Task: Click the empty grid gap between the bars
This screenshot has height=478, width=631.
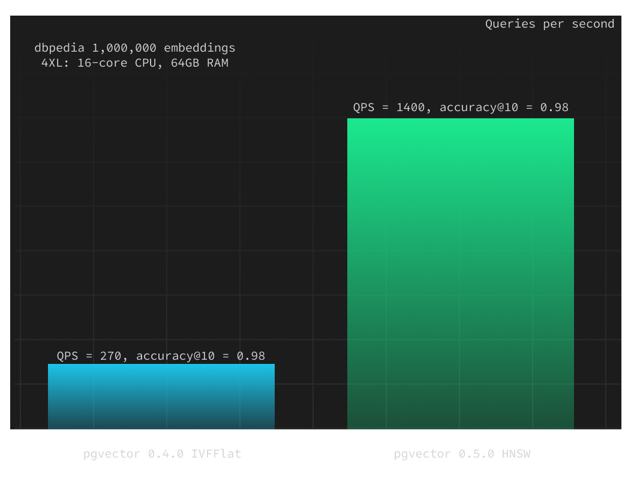Action: click(x=311, y=270)
